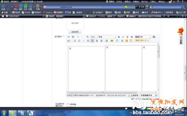Image resolution: width=187 pixels, height=116 pixels.
Task: Click 请登录 login link
Action: point(110,2)
